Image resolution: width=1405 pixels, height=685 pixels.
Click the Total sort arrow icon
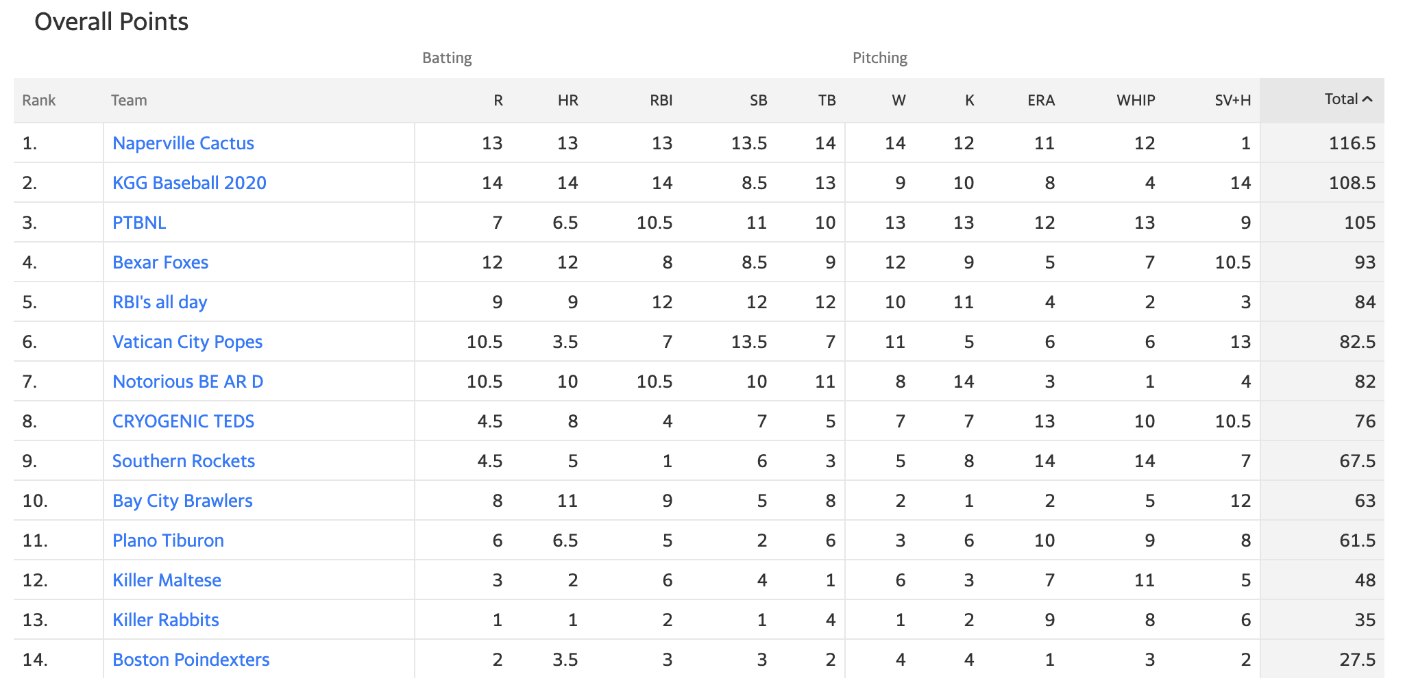[1367, 99]
